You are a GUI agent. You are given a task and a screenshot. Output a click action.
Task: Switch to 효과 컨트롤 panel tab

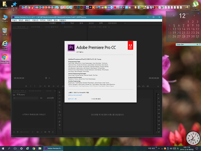35,27
